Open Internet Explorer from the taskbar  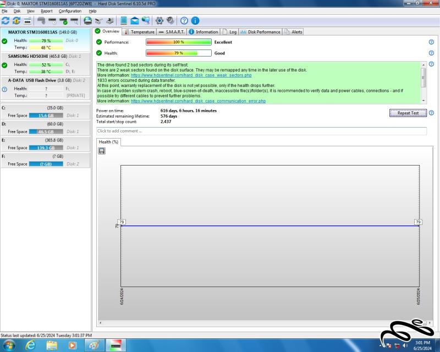(x=30, y=345)
